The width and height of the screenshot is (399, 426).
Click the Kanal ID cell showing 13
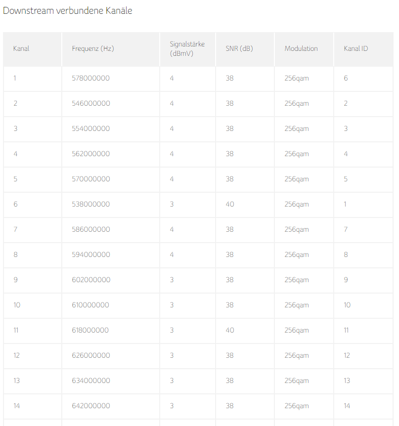(347, 381)
